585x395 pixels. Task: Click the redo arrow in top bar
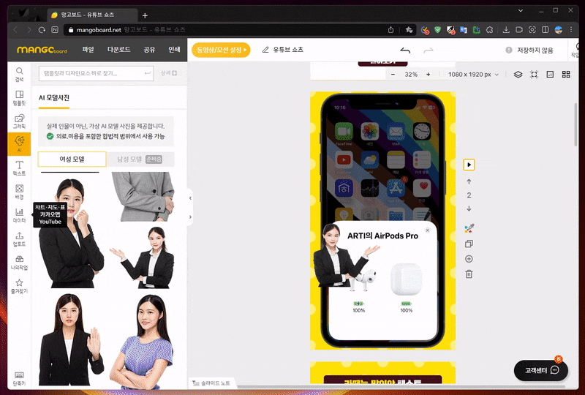click(428, 50)
